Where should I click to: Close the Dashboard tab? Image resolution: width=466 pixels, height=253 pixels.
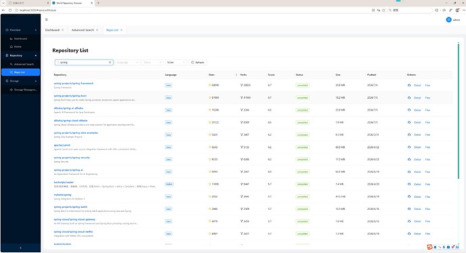tap(62, 30)
